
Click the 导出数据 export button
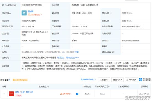pyautogui.click(x=131, y=79)
